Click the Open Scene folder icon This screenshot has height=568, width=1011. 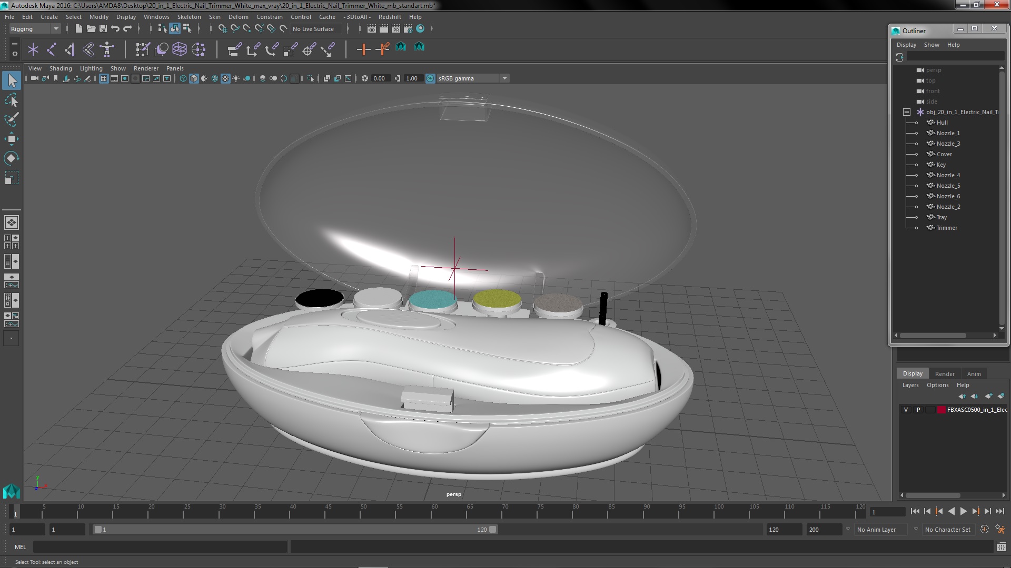coord(91,29)
